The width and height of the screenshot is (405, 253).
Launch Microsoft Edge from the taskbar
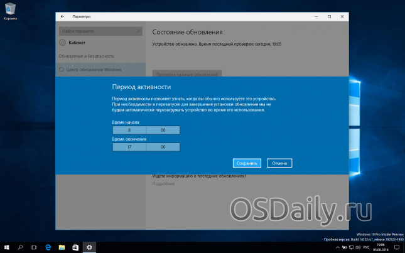click(48, 247)
